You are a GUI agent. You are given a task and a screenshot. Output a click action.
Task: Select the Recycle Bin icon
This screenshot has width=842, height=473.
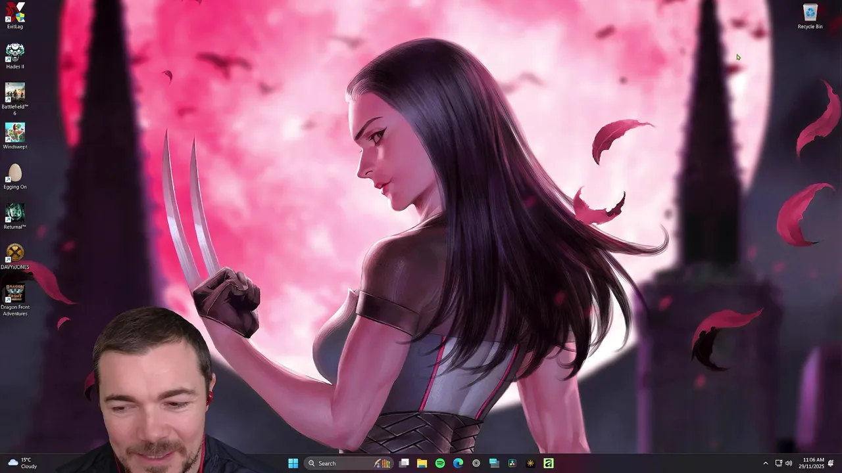(810, 16)
